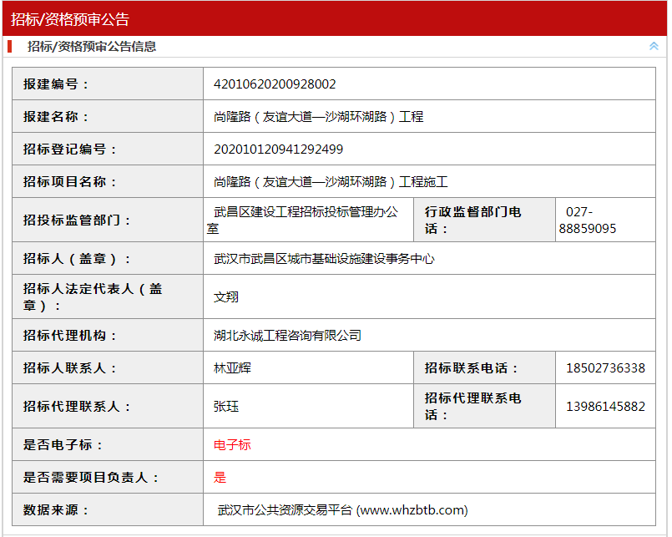
Task: Click the 是否需要项目负责人 label
Action: tap(91, 478)
